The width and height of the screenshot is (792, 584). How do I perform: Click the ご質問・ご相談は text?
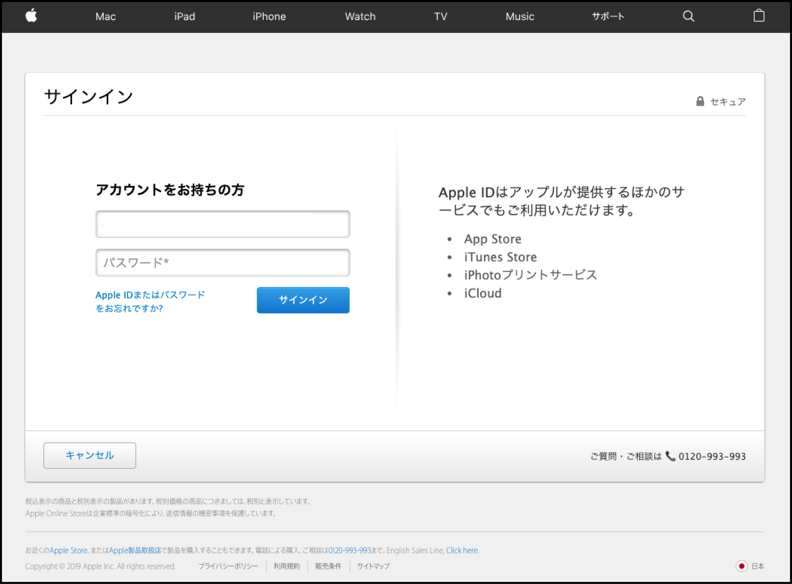[626, 456]
